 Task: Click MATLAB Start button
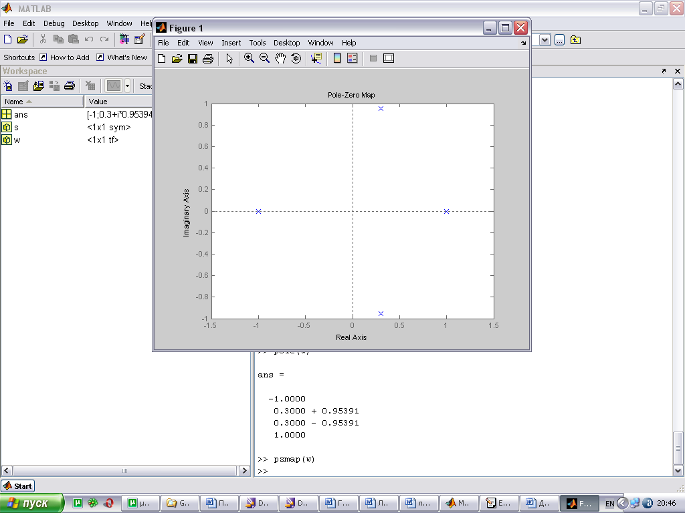tap(18, 486)
